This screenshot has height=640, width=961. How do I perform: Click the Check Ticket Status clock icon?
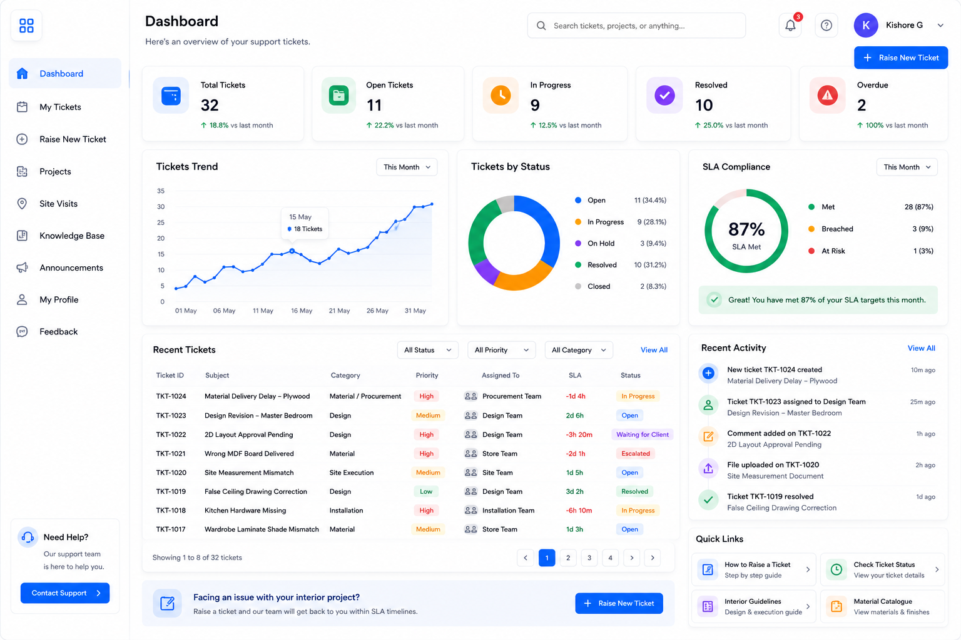click(x=836, y=569)
